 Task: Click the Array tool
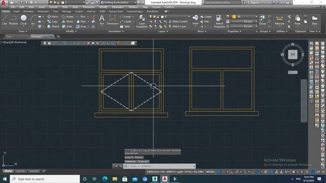point(81,26)
